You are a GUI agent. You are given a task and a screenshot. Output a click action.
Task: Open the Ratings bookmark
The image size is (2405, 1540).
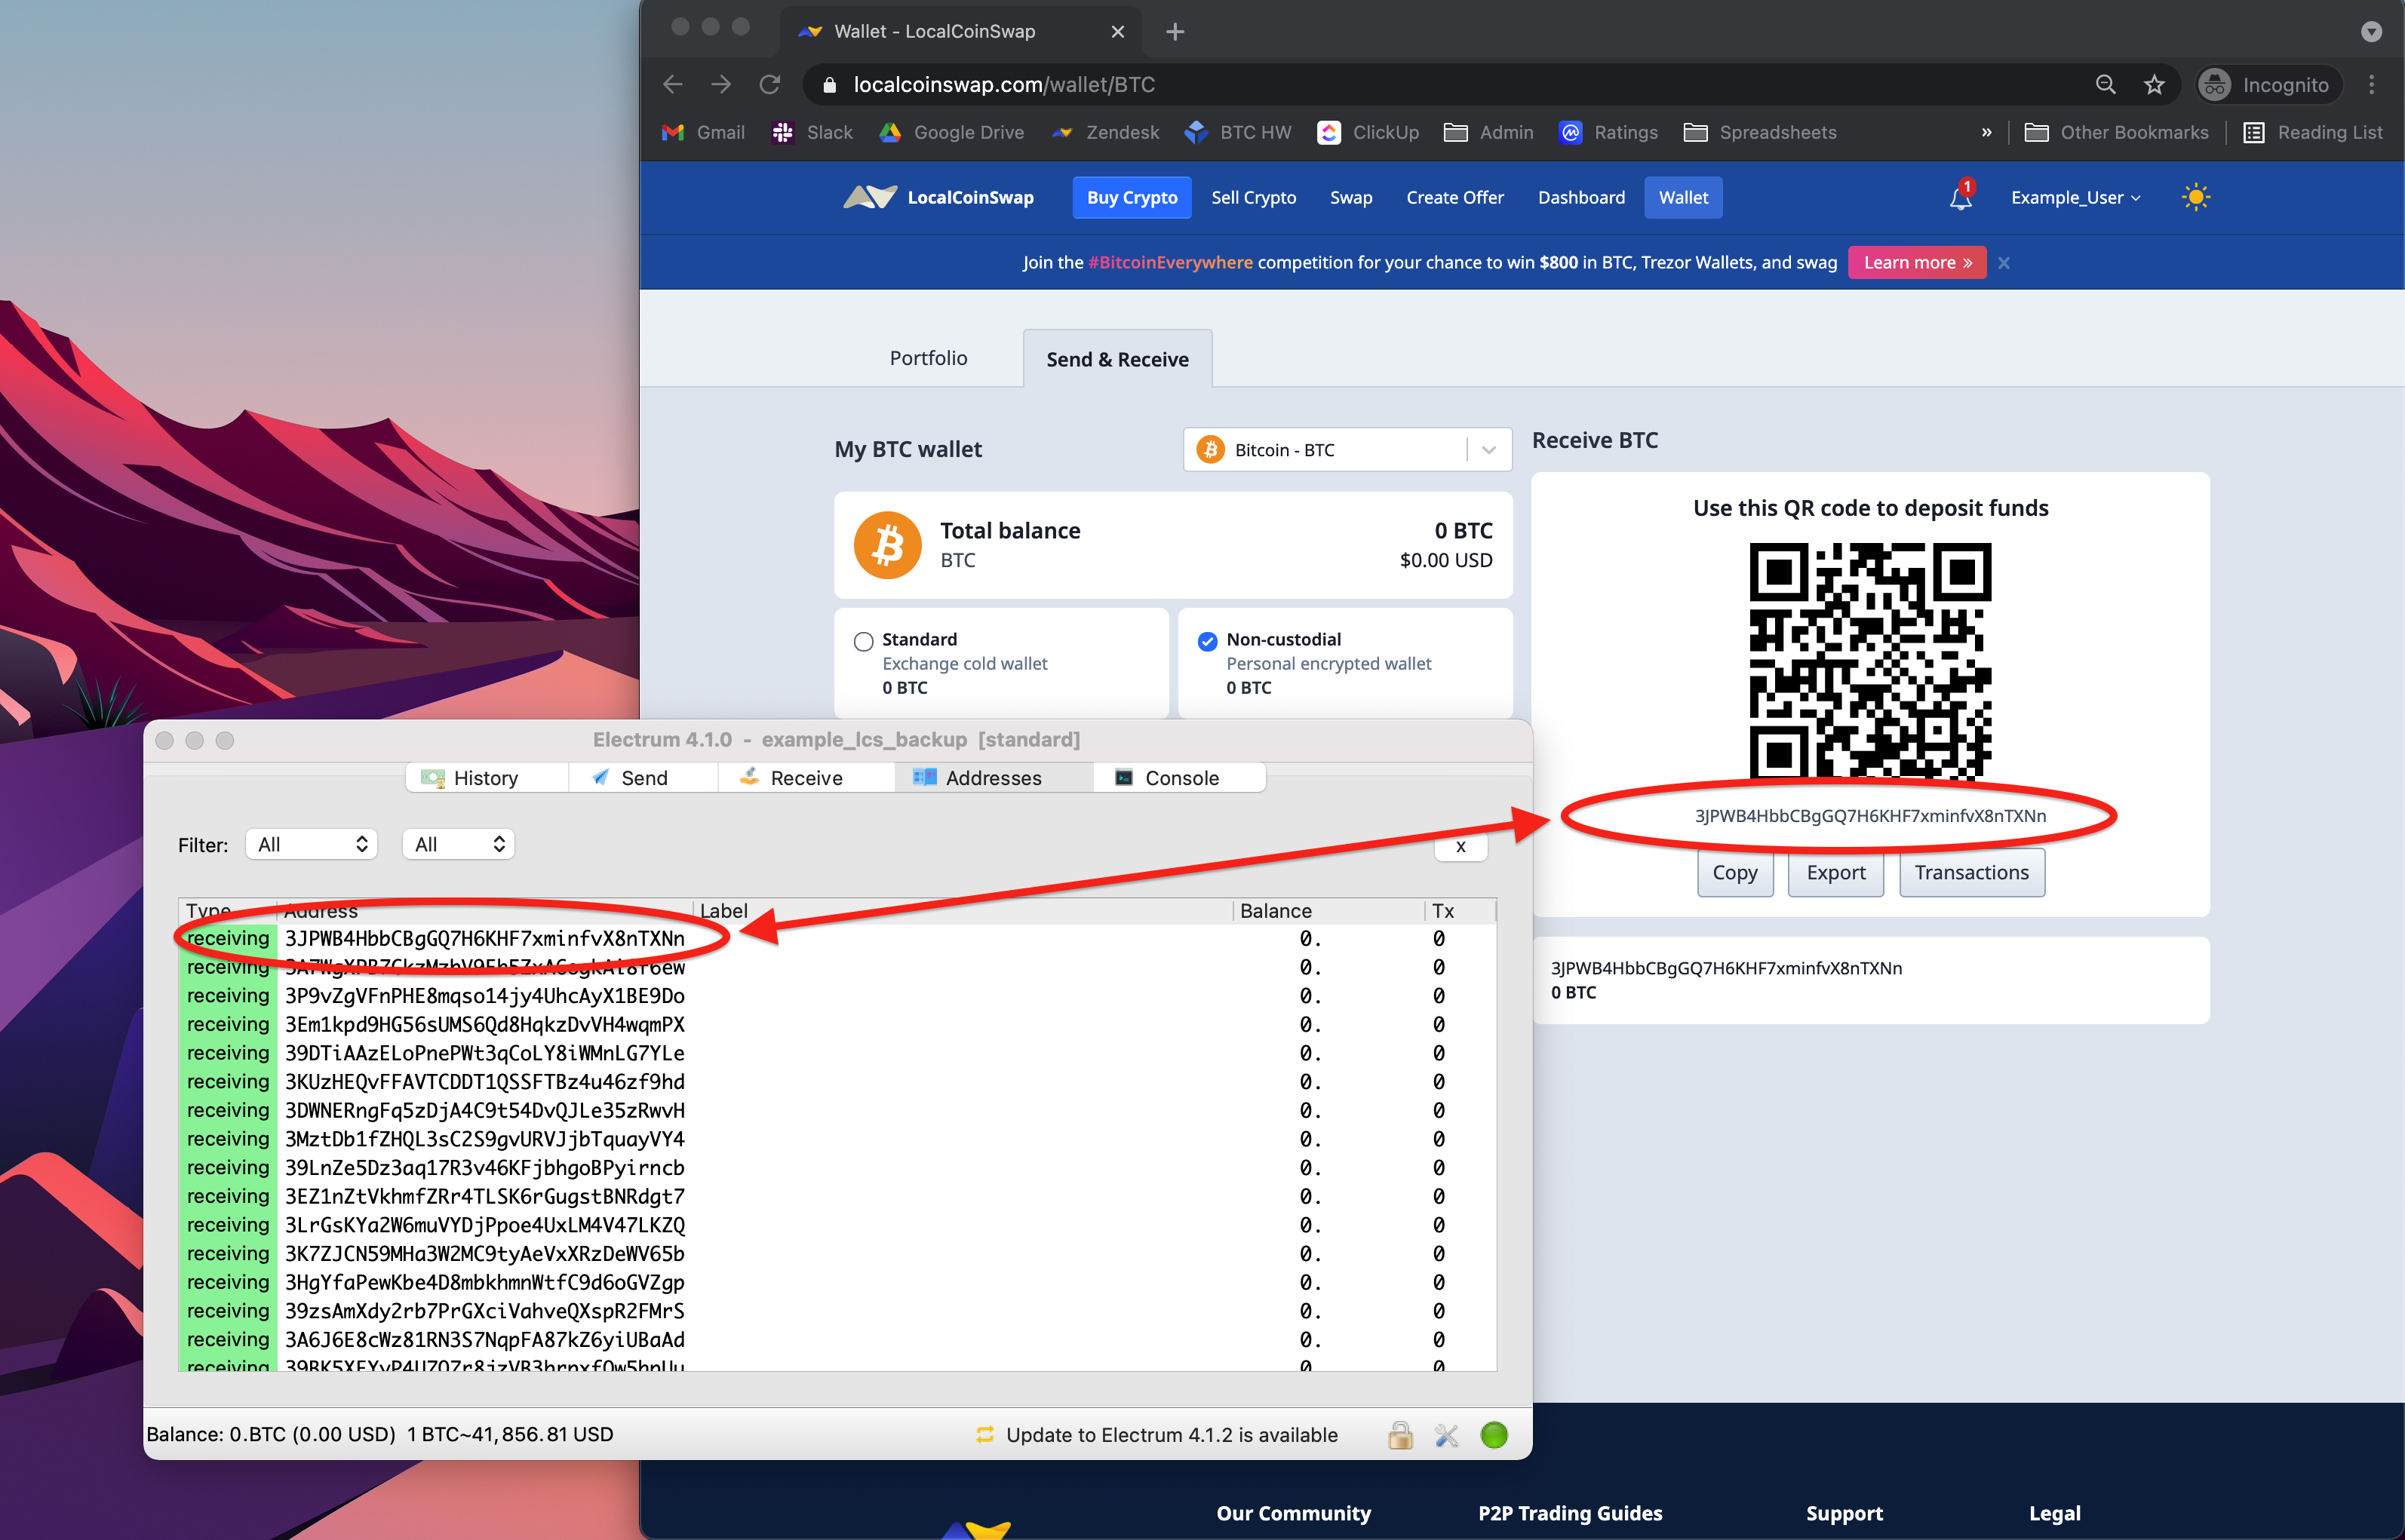pyautogui.click(x=1608, y=132)
